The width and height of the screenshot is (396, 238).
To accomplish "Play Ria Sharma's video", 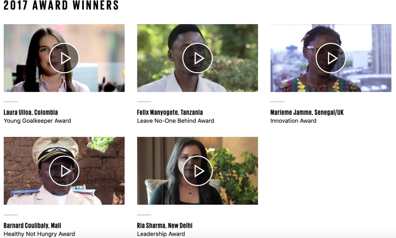I will point(197,171).
